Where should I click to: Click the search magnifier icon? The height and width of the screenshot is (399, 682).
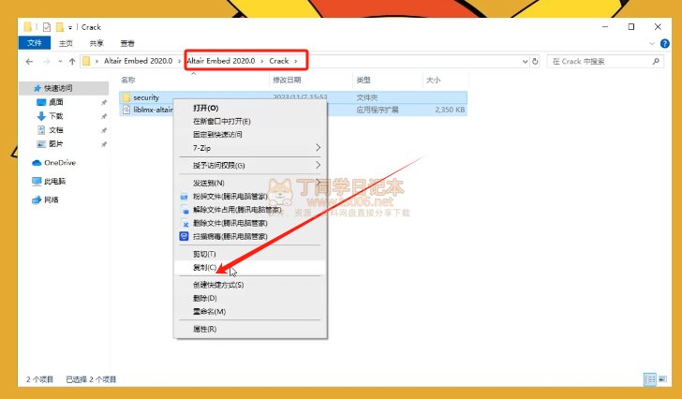(x=656, y=61)
